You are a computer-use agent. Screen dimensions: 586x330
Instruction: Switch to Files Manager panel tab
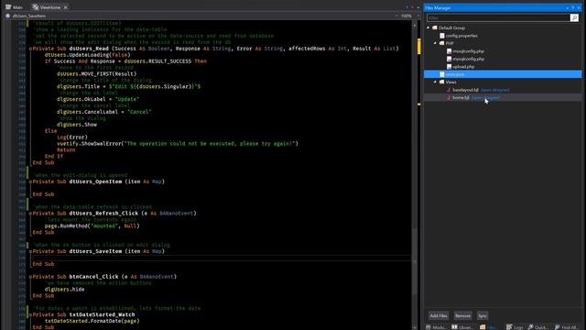(488, 327)
